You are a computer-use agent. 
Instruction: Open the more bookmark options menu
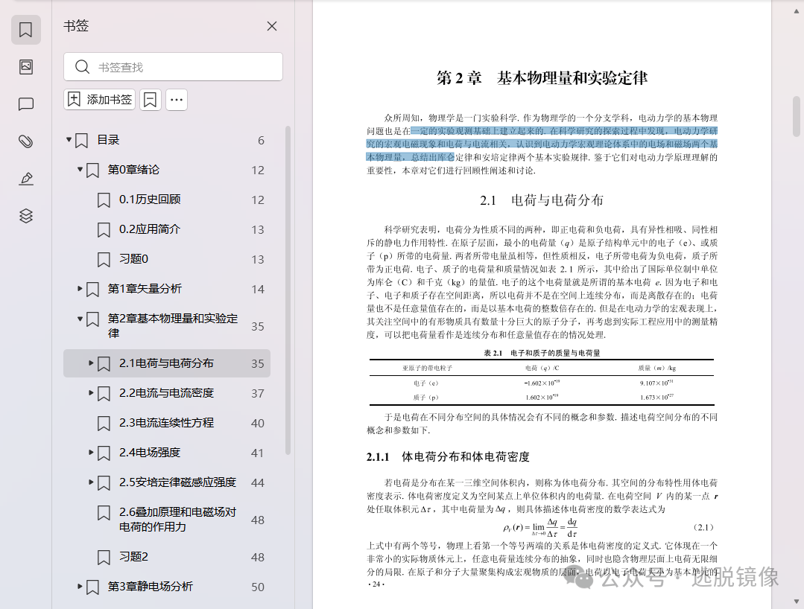pos(176,99)
